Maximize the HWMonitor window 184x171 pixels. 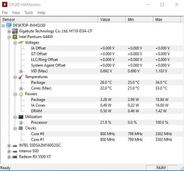[x=162, y=4]
